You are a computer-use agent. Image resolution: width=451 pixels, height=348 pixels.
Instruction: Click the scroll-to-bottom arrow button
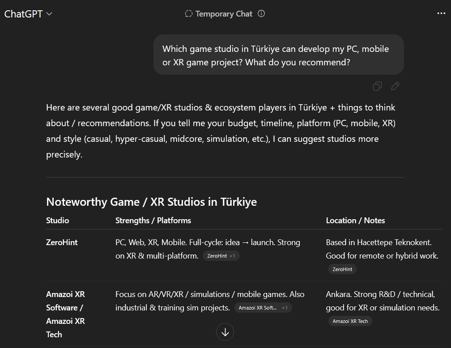coord(225,332)
